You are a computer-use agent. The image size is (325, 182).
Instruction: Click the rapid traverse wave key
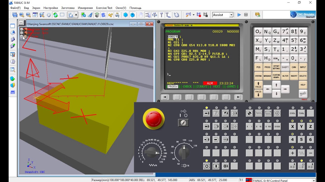pos(301,153)
